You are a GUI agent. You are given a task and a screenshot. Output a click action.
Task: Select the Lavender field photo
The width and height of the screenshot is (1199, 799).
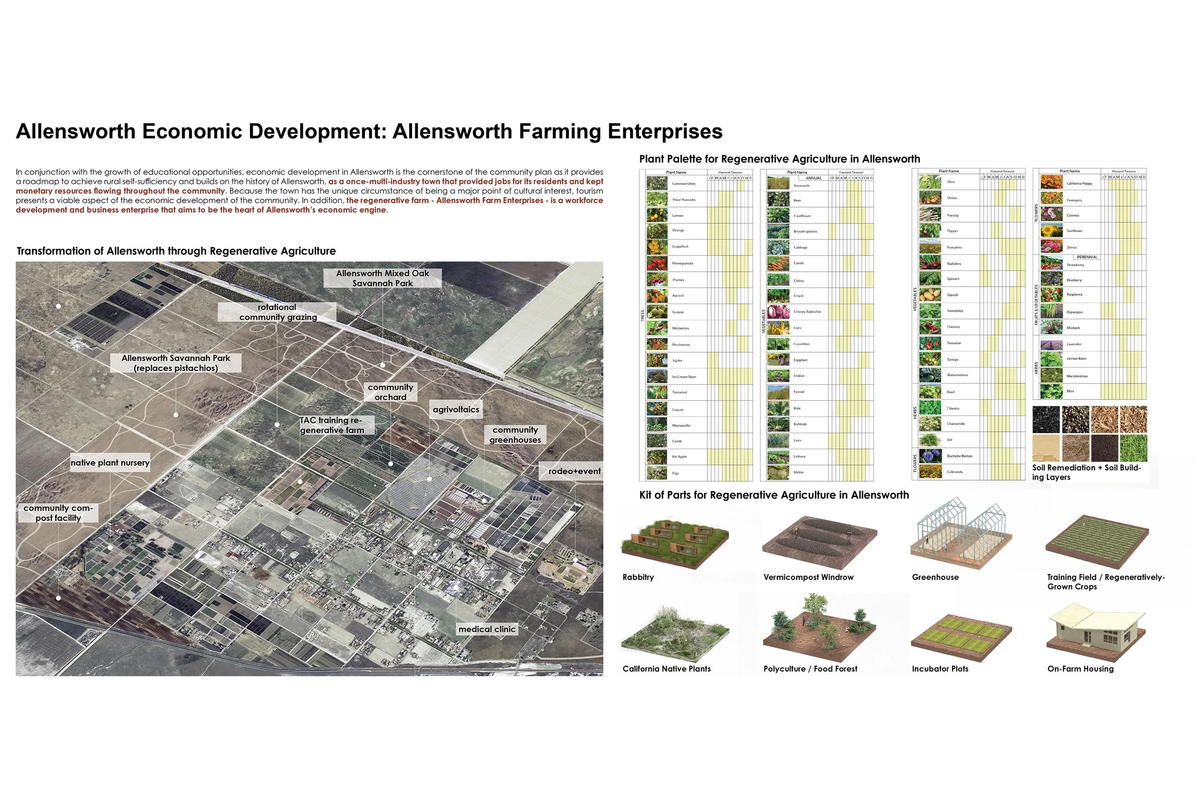coord(1051,344)
